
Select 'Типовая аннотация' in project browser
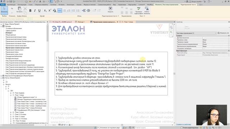[x=12, y=58]
